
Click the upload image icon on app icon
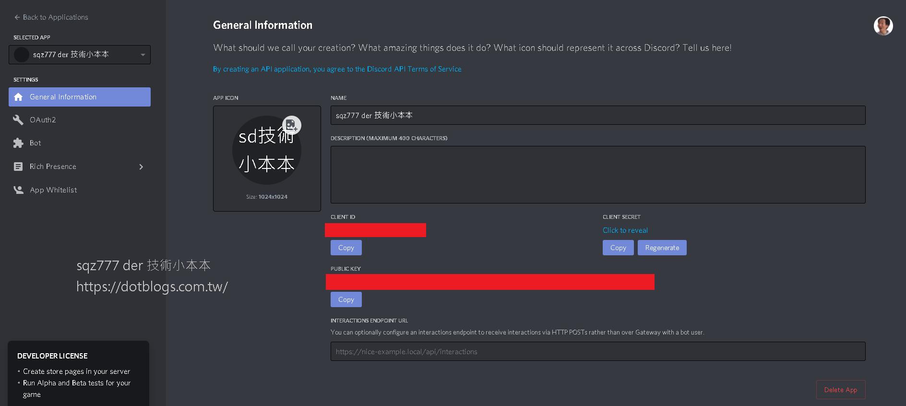(291, 125)
